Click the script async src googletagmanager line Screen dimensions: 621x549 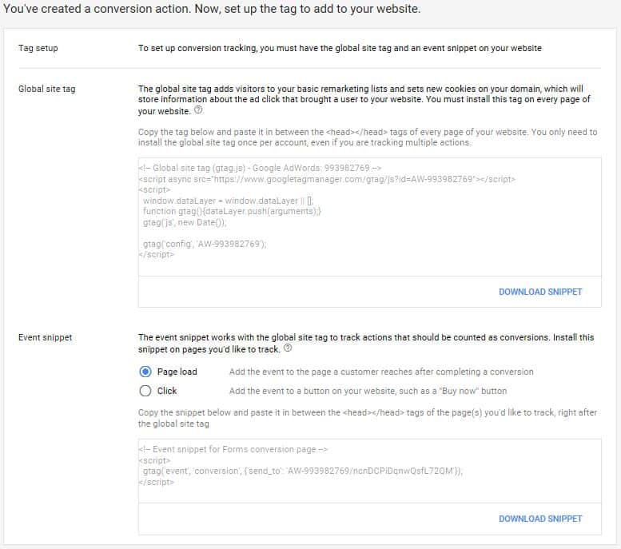tap(327, 179)
